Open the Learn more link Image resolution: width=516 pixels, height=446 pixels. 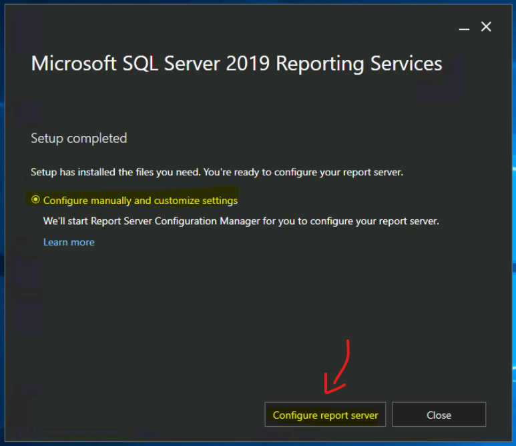pos(69,243)
